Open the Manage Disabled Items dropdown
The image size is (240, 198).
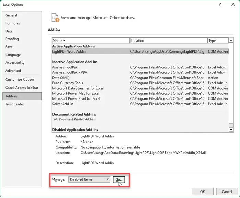(89, 179)
